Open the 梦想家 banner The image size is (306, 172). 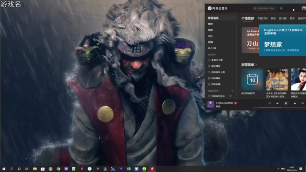pyautogui.click(x=282, y=40)
